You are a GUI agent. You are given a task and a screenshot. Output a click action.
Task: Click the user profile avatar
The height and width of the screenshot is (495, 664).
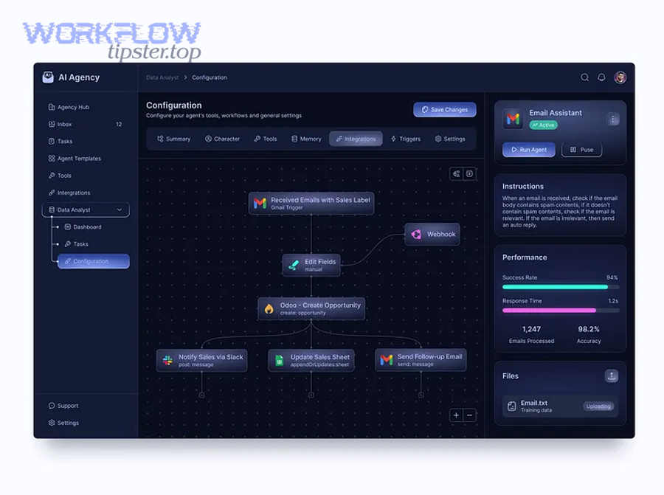pyautogui.click(x=620, y=77)
